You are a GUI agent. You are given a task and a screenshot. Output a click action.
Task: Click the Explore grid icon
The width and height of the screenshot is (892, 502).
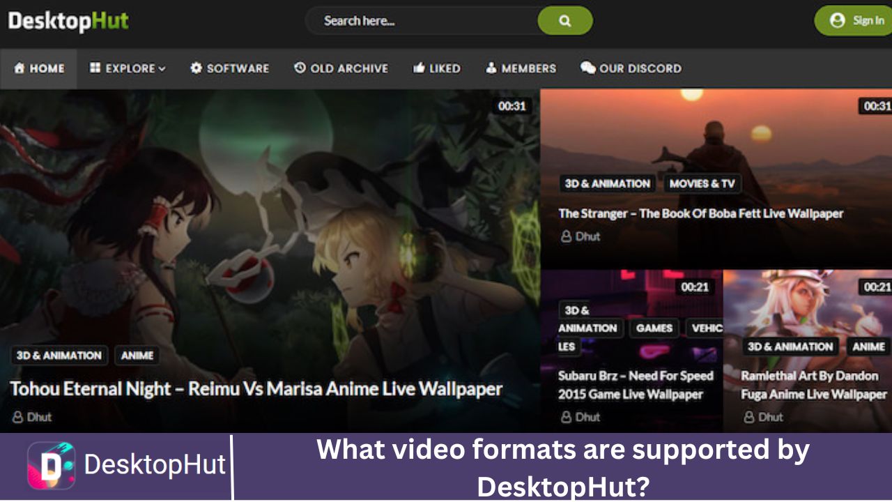coord(95,68)
